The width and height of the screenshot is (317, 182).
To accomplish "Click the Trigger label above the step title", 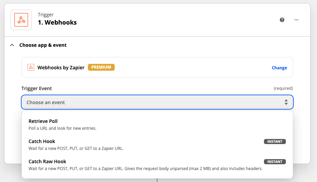I will click(46, 15).
